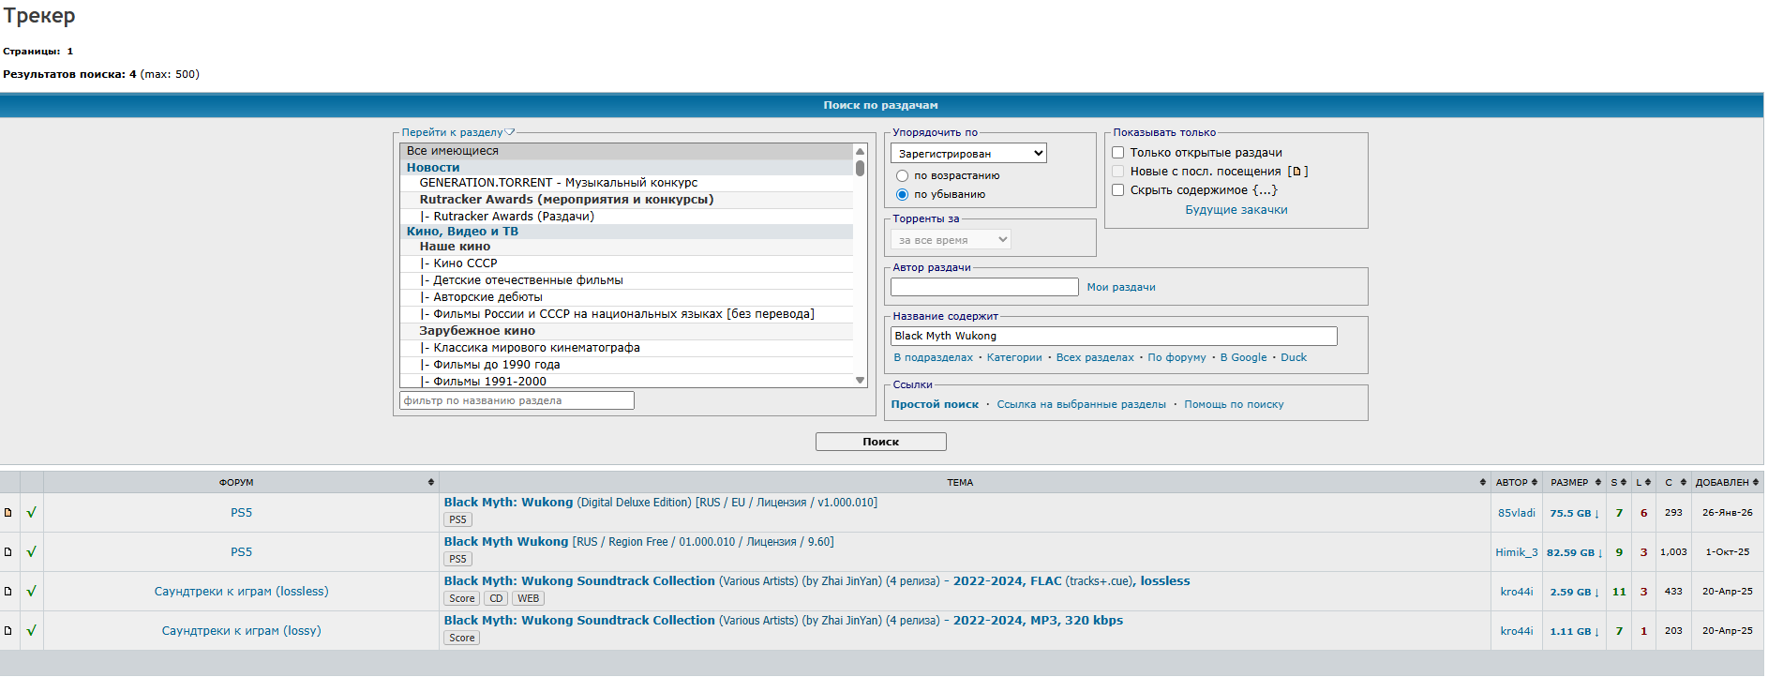Click the document icon in the lossy soundtrack row

pos(8,631)
